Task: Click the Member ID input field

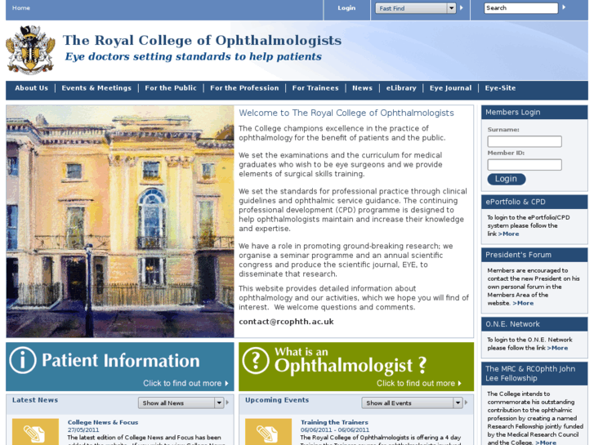Action: tap(525, 165)
